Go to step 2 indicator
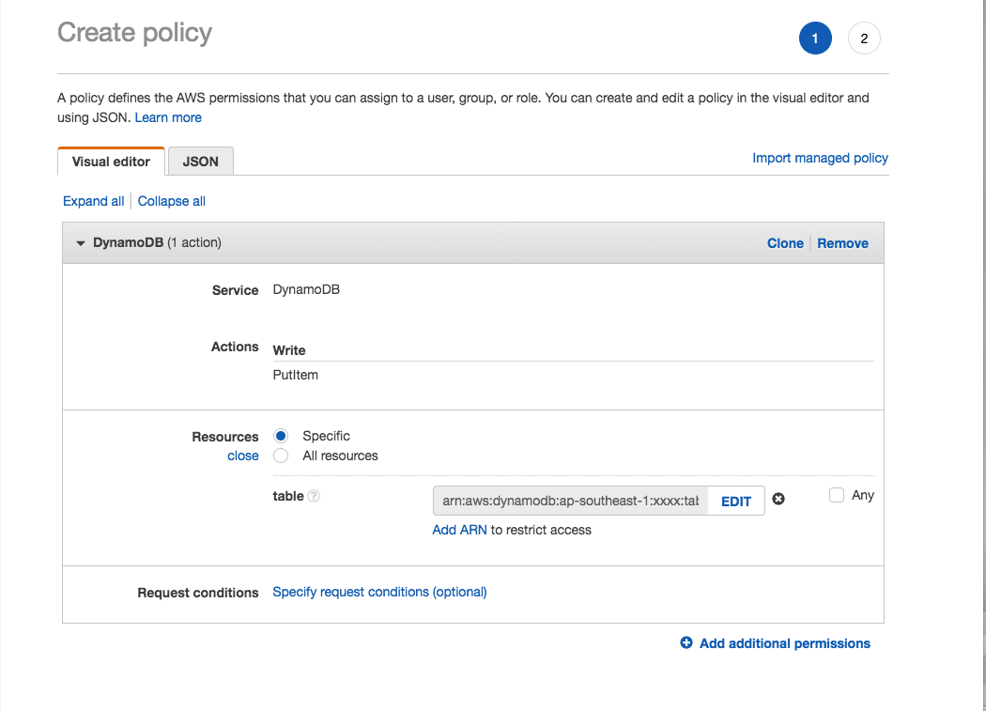The image size is (986, 711). (864, 39)
